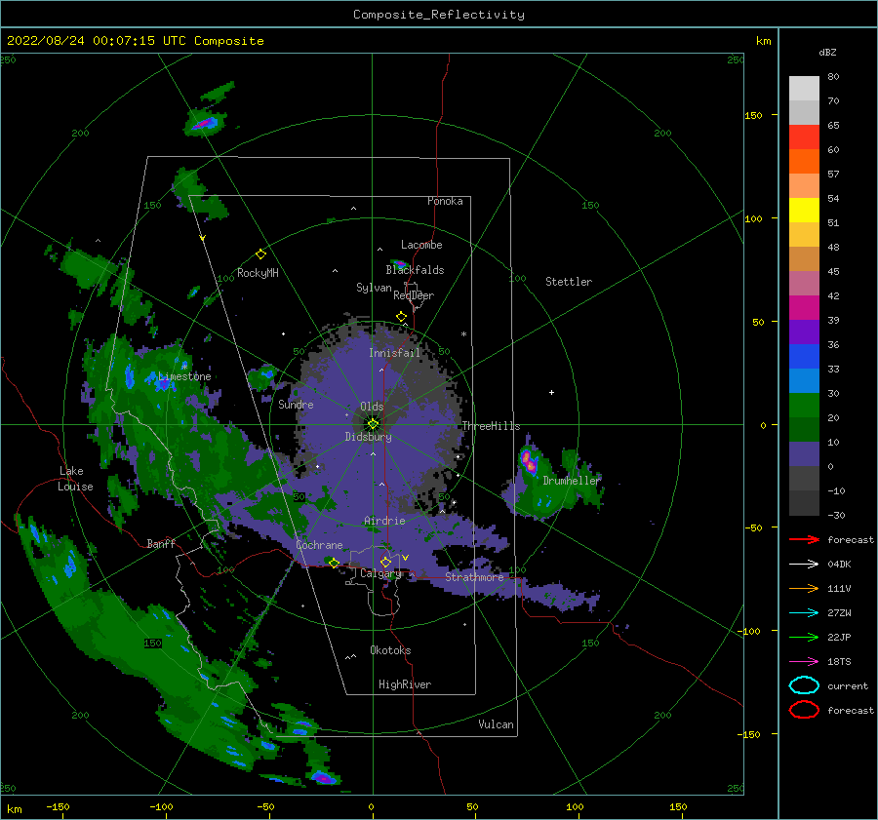Screen dimensions: 878x820
Task: Click the dBZ legend heading
Action: coord(827,52)
